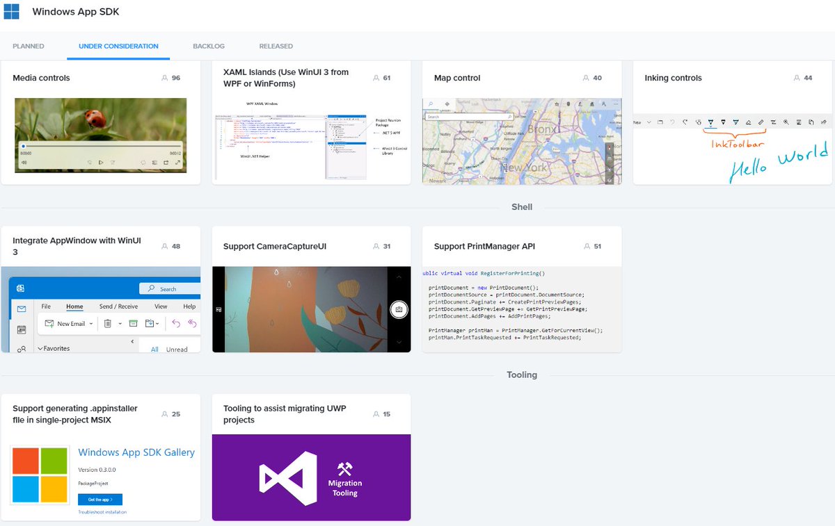
Task: Click the up chevron above the shutter button
Action: click(x=399, y=277)
